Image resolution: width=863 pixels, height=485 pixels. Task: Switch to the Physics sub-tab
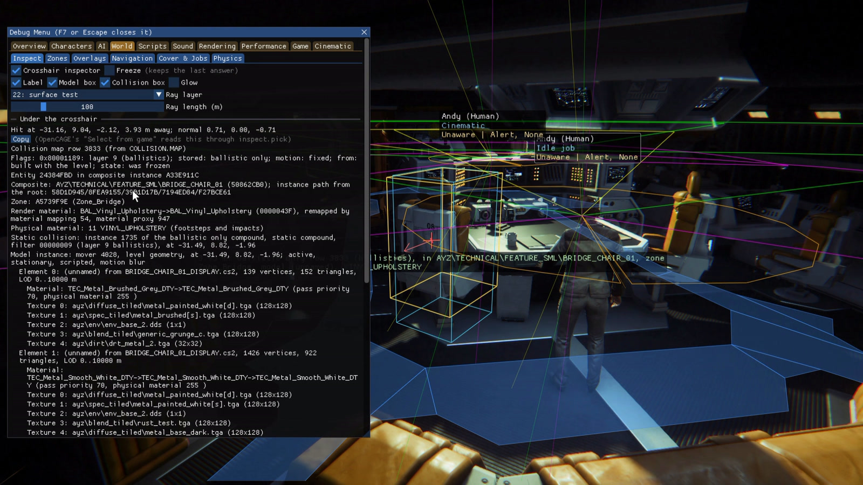click(x=228, y=58)
